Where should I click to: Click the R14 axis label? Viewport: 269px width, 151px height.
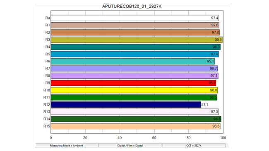click(x=47, y=119)
